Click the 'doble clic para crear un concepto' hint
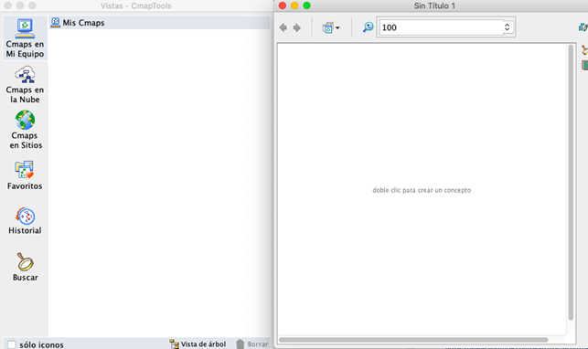The height and width of the screenshot is (349, 588). point(422,190)
